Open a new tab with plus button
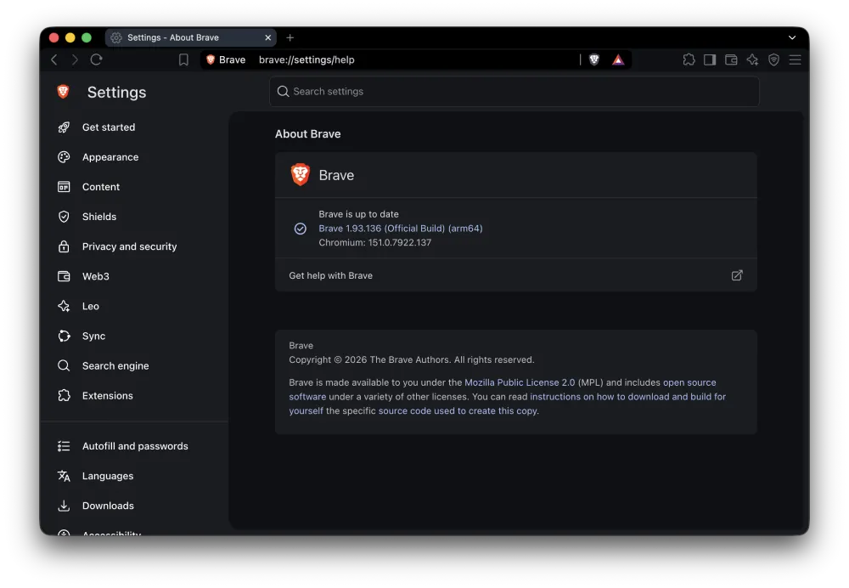Image resolution: width=849 pixels, height=588 pixels. tap(290, 37)
